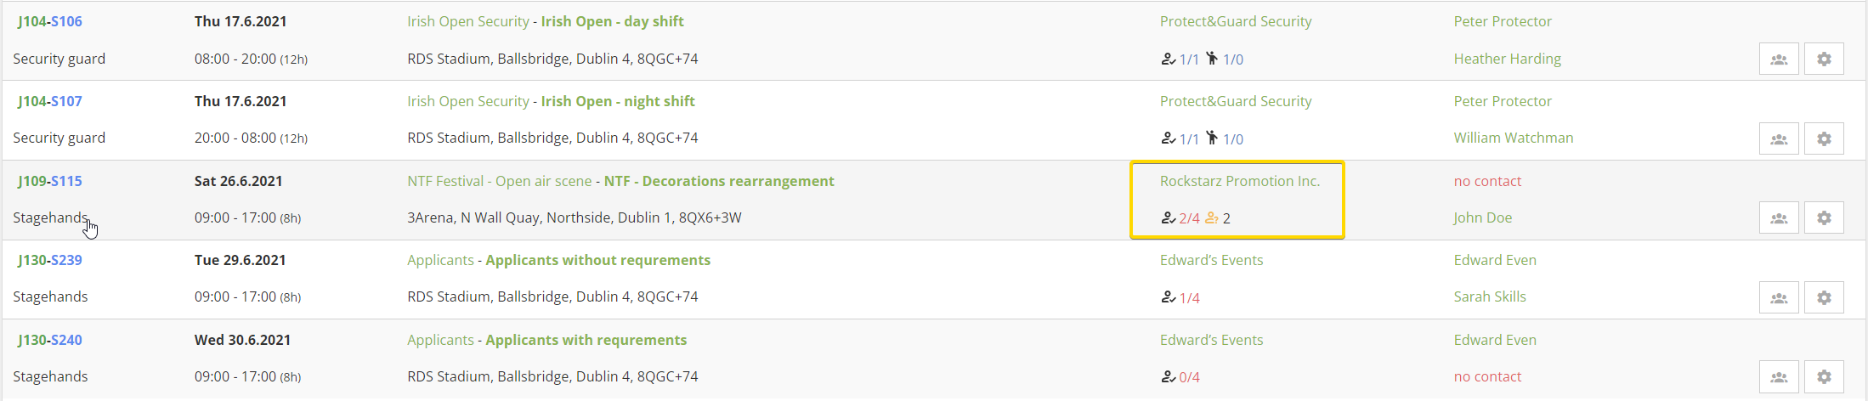Open staff group icon for shift J104-S107
The image size is (1868, 401).
coord(1778,139)
